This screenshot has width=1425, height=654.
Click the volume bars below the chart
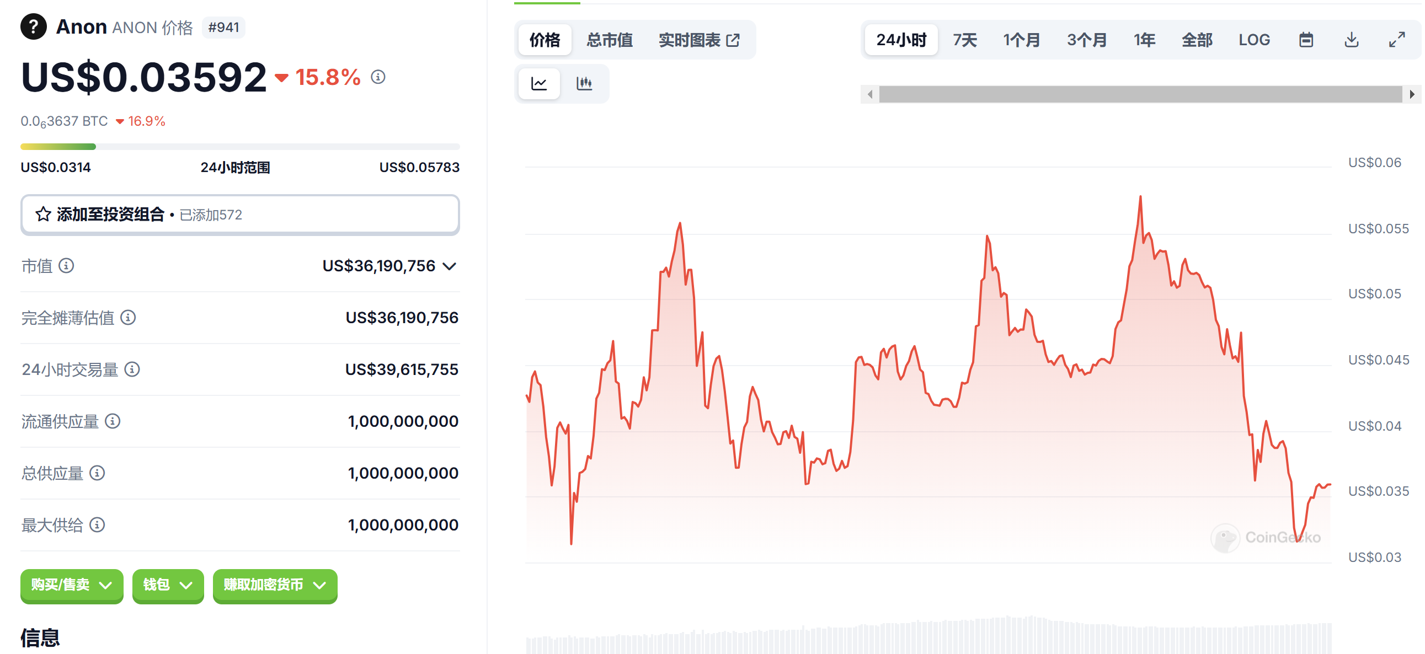click(x=928, y=636)
